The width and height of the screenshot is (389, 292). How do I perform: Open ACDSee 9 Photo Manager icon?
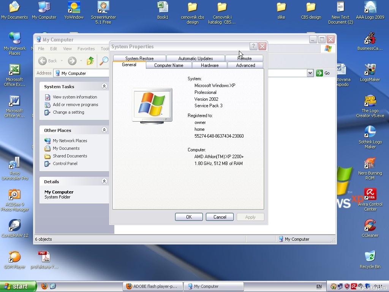[14, 195]
